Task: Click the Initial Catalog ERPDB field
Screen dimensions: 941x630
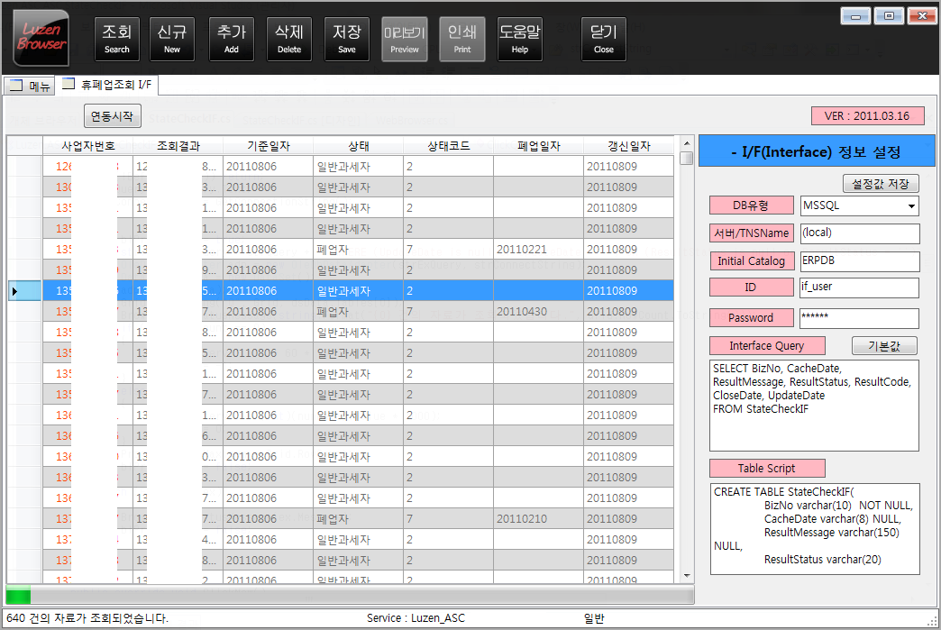Action: 858,261
